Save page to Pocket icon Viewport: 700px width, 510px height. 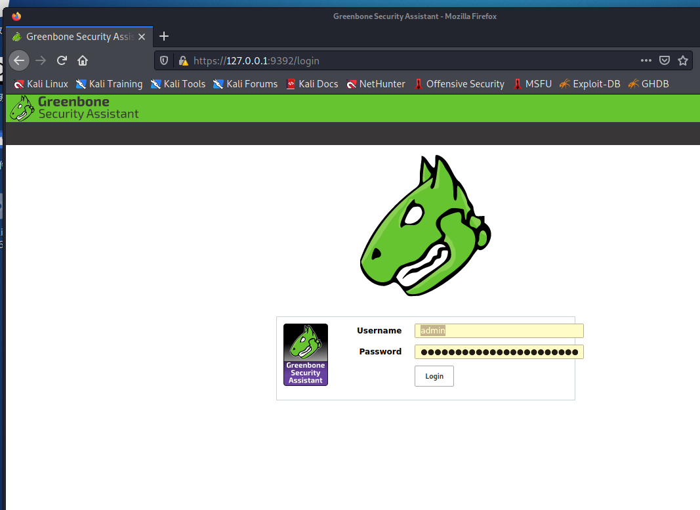click(665, 60)
